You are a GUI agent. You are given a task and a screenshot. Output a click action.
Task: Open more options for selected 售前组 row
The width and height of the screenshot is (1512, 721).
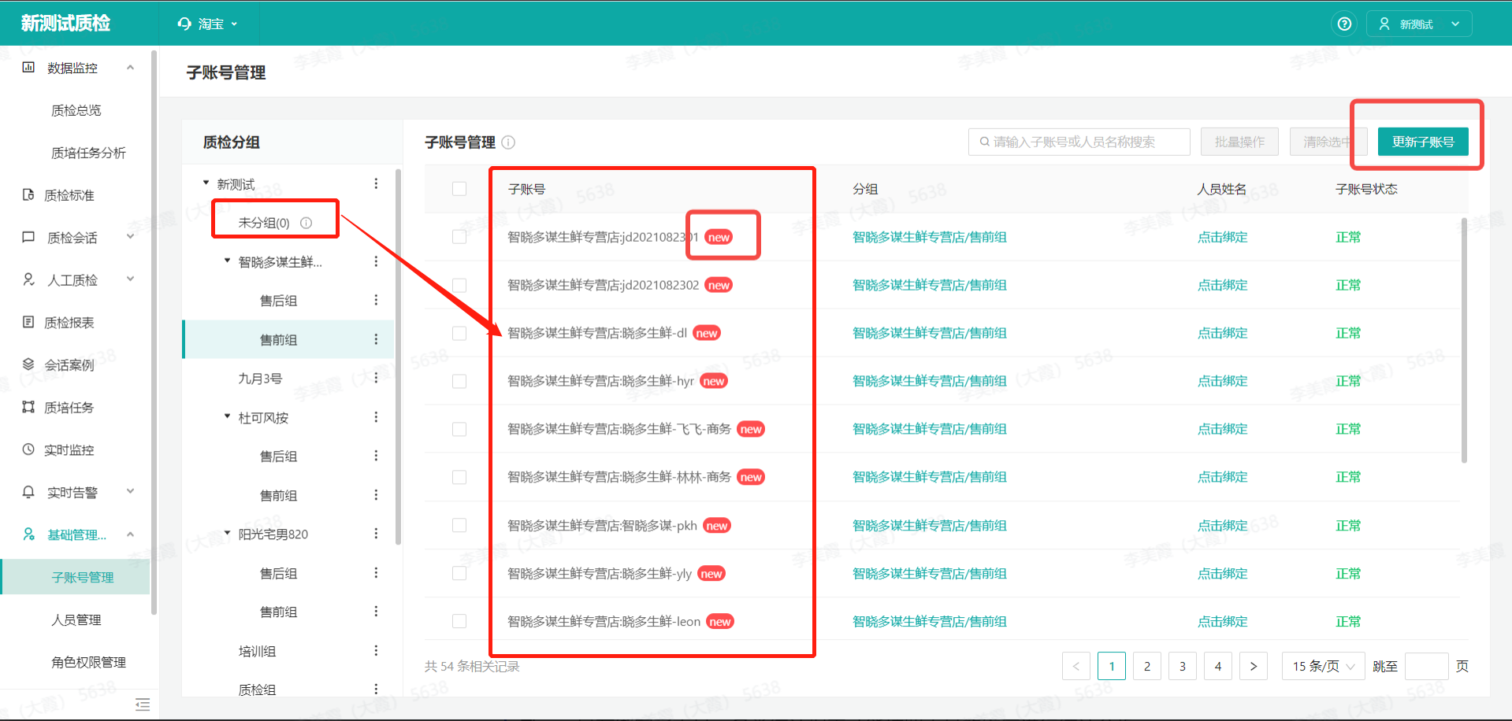(x=376, y=340)
